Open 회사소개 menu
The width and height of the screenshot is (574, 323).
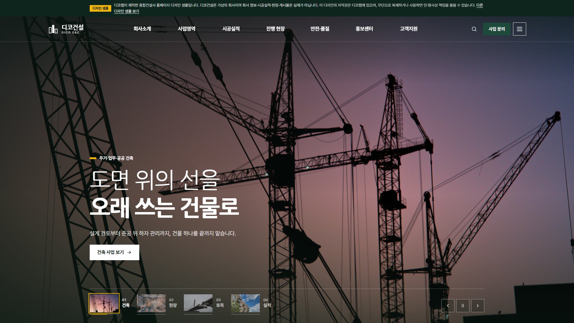pyautogui.click(x=142, y=29)
